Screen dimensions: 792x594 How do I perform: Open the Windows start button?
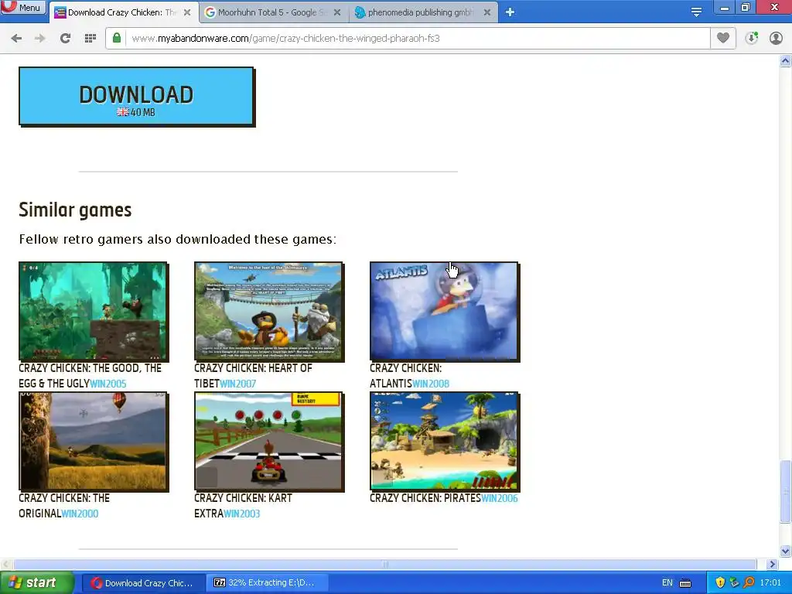pos(36,582)
